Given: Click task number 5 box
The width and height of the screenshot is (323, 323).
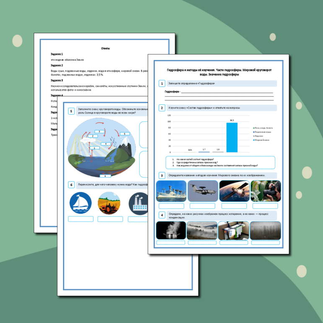Looking at the screenshot, I should point(71,111).
